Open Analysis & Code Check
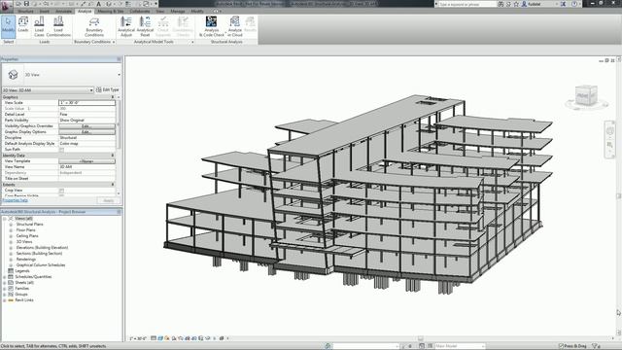 click(212, 26)
